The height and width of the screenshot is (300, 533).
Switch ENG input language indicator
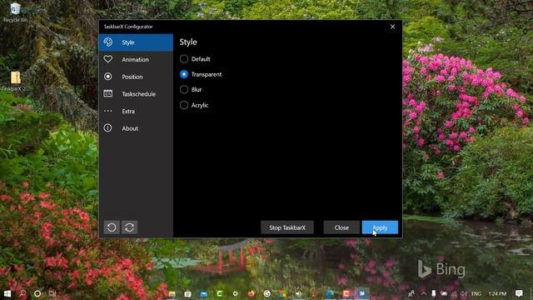pyautogui.click(x=476, y=293)
